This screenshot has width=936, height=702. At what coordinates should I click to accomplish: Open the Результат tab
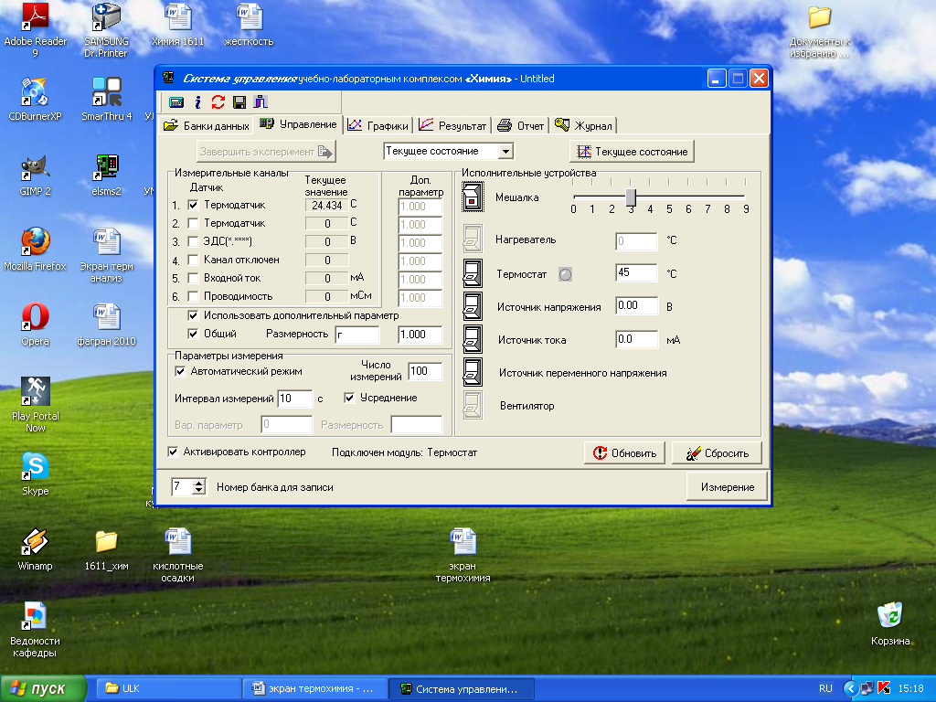click(x=452, y=125)
